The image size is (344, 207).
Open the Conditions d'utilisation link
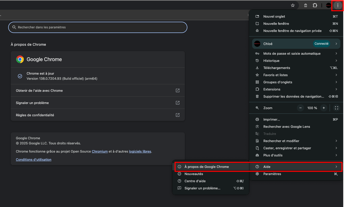34,159
